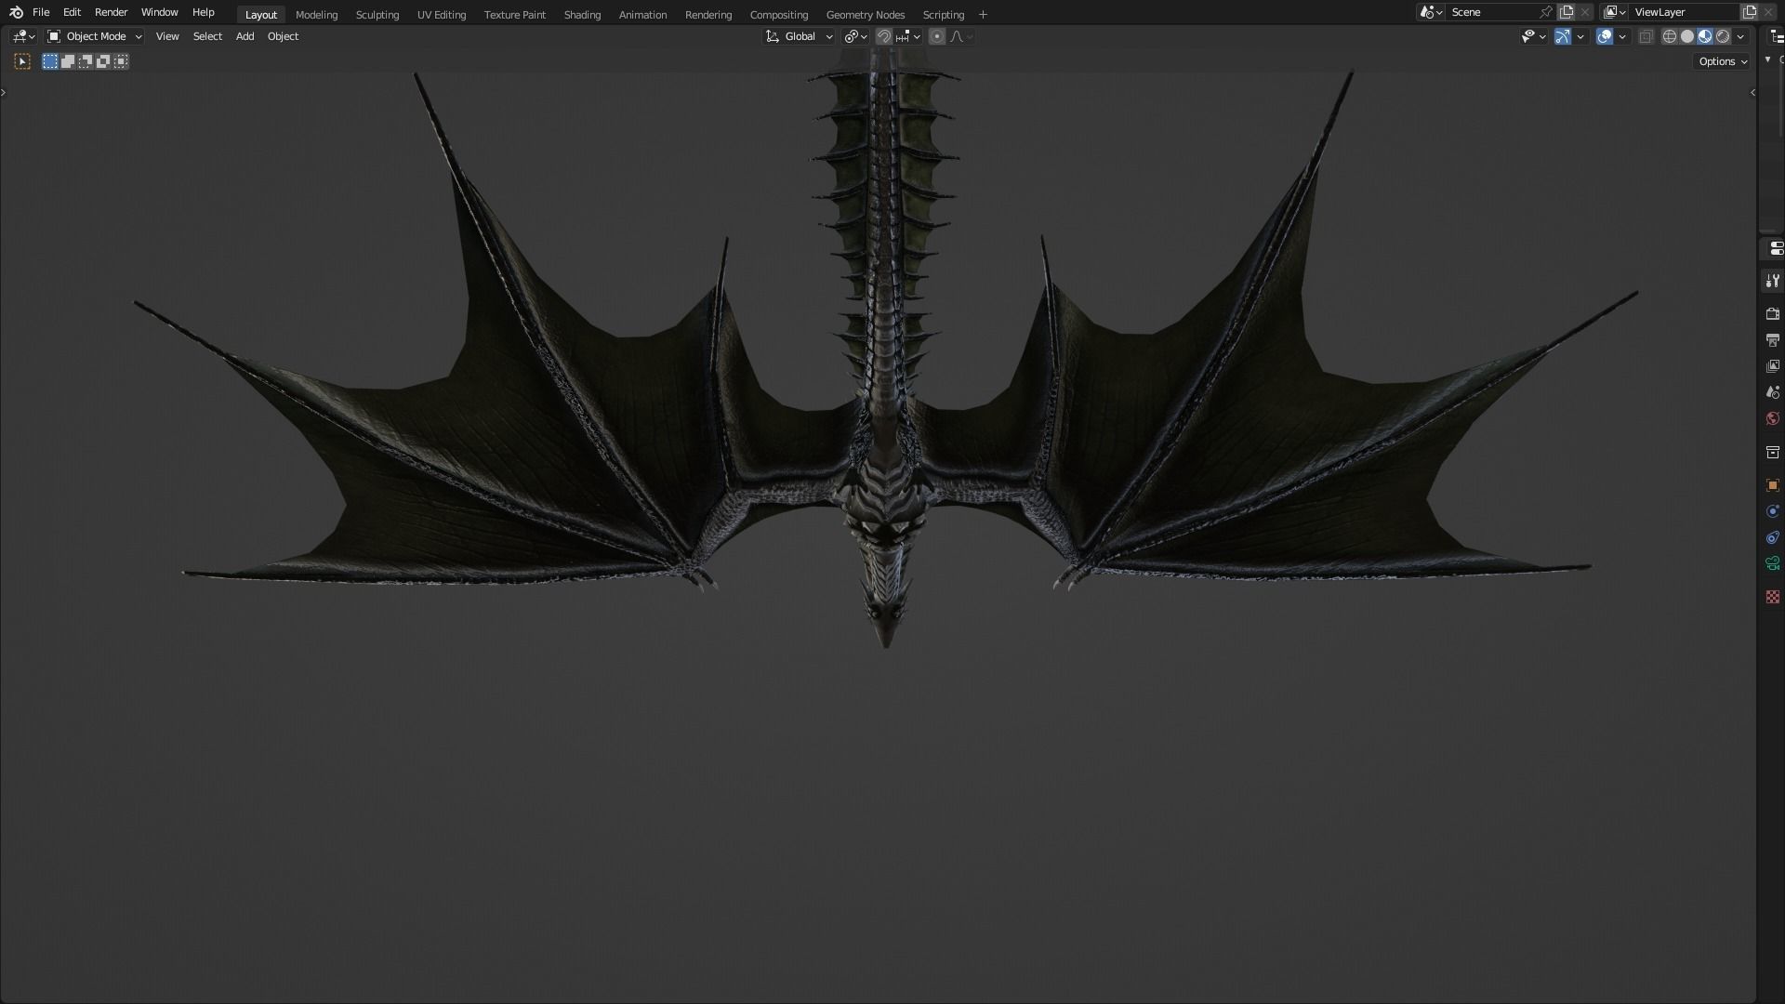
Task: Open Scene properties tab
Action: (x=1772, y=392)
